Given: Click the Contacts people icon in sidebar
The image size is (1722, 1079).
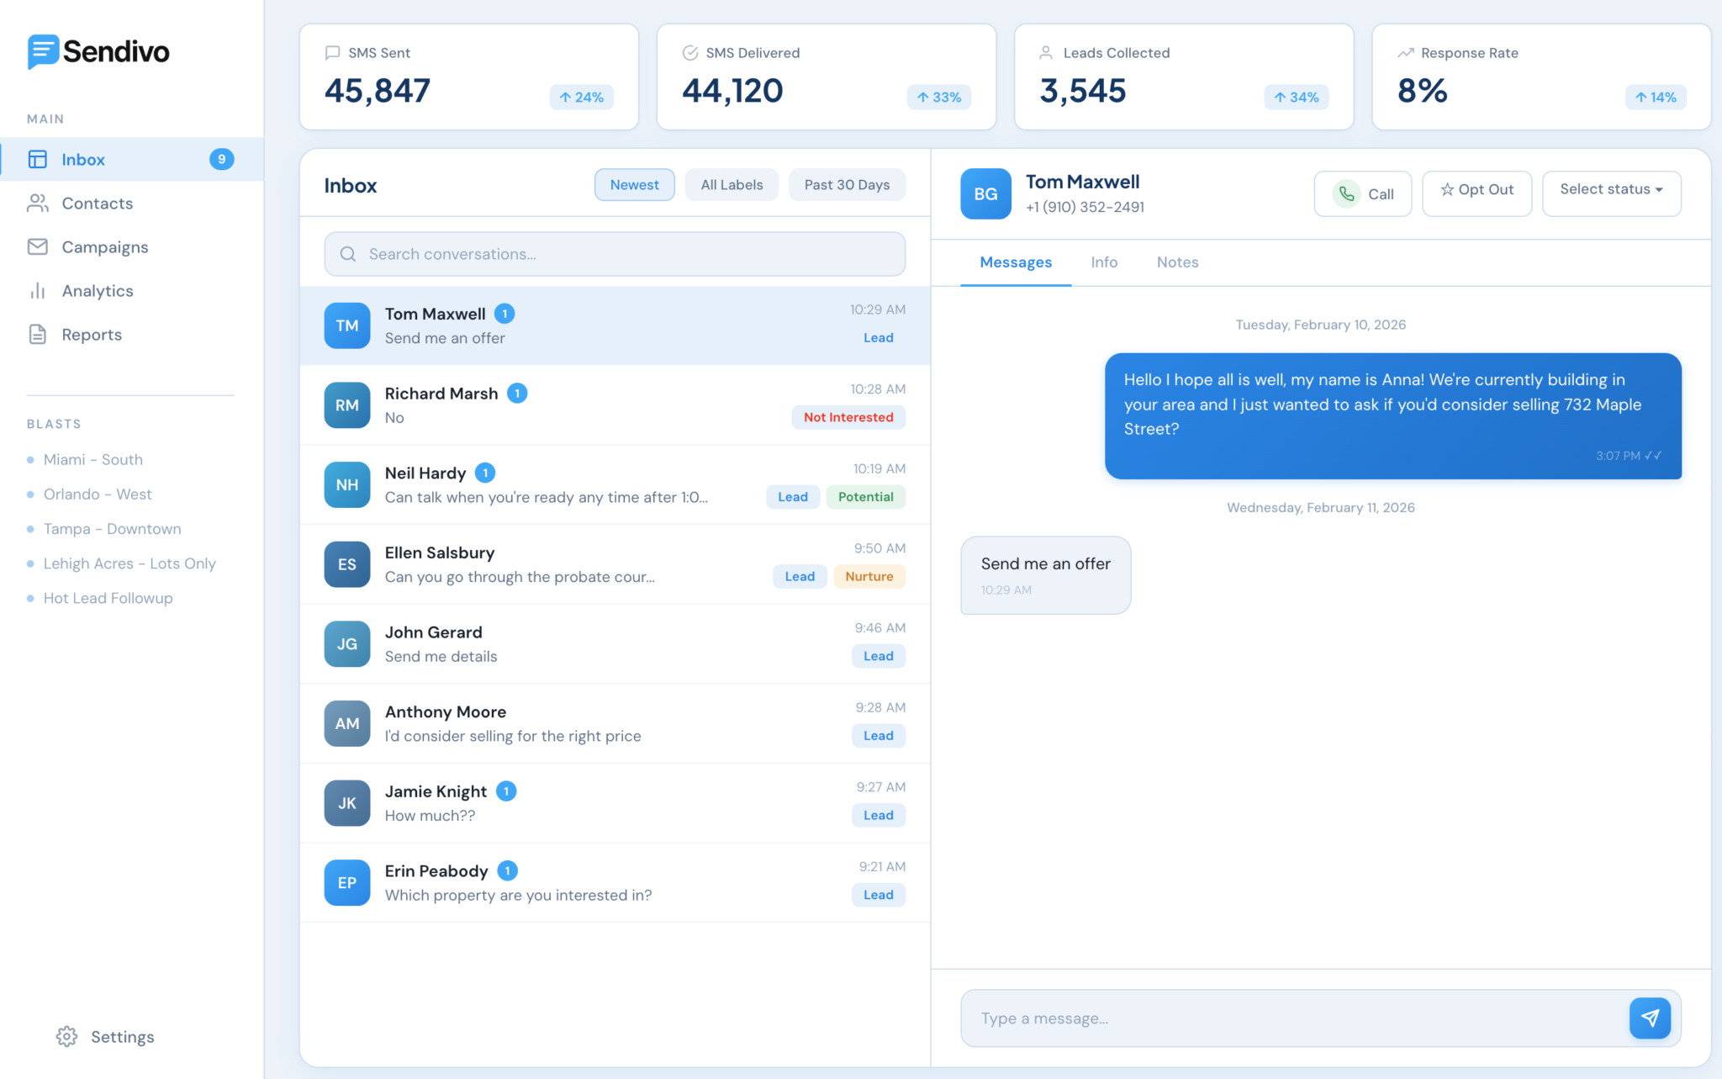Looking at the screenshot, I should coord(38,204).
